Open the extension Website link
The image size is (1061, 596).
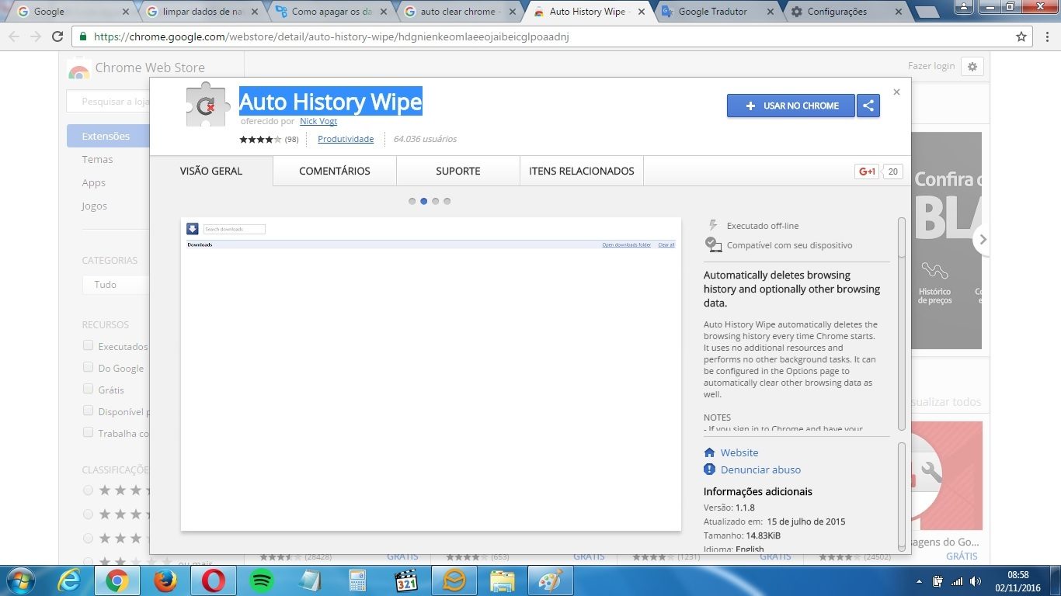click(739, 452)
